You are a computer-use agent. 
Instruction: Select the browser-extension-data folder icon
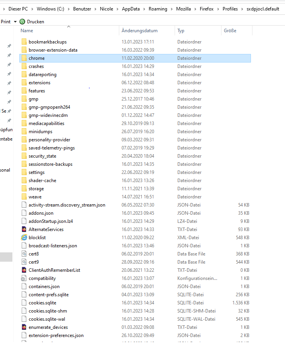pyautogui.click(x=24, y=50)
